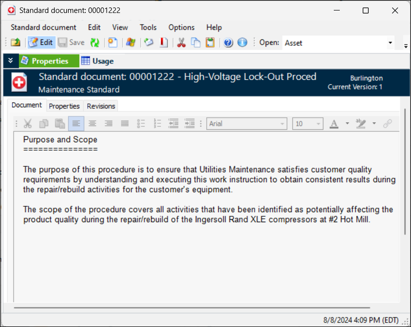Image resolution: width=411 pixels, height=327 pixels.
Task: Click the editor copy icon
Action: [x=44, y=123]
